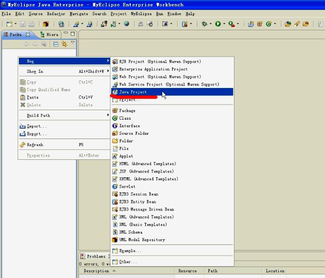325x278 pixels.
Task: Open dropdown arrow next to Run button
Action: 224,24
